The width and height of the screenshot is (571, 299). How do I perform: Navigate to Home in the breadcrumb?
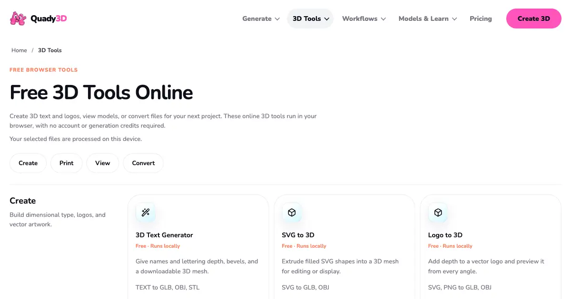pos(19,50)
